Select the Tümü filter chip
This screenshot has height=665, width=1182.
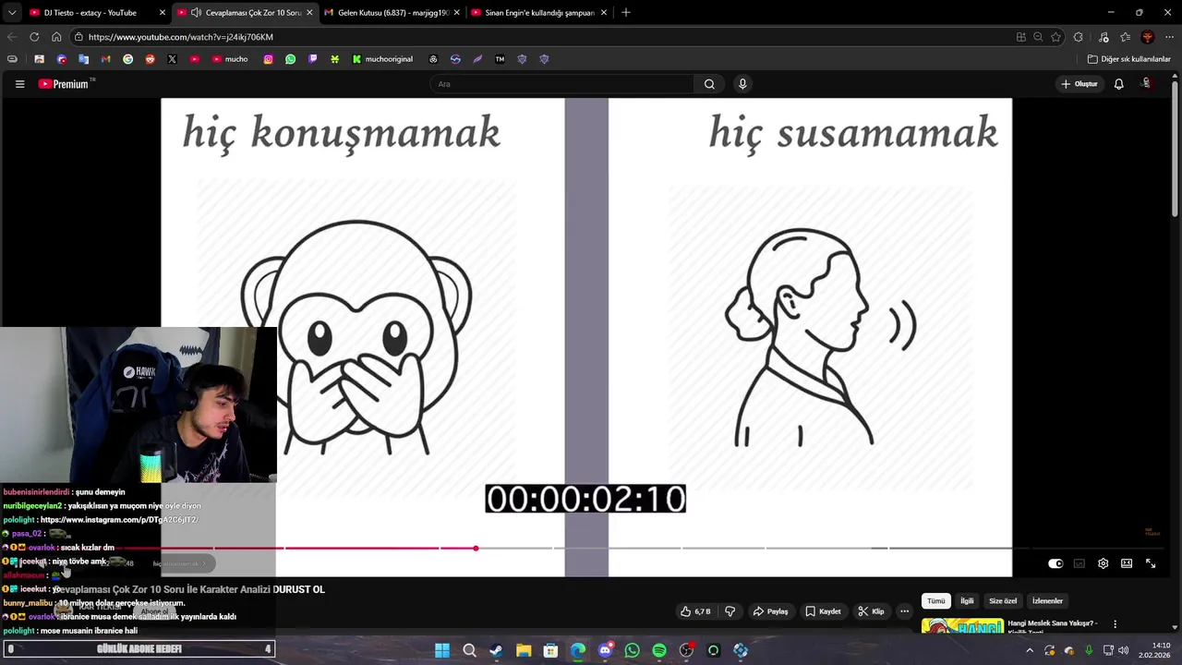pos(936,601)
